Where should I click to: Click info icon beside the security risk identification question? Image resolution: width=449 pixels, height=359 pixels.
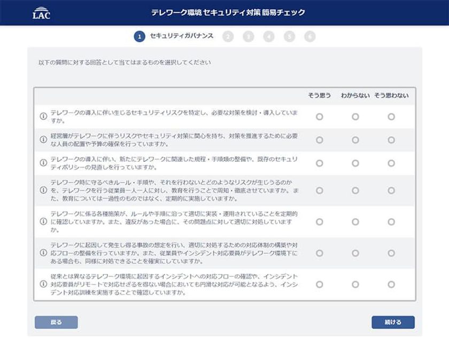(44, 116)
